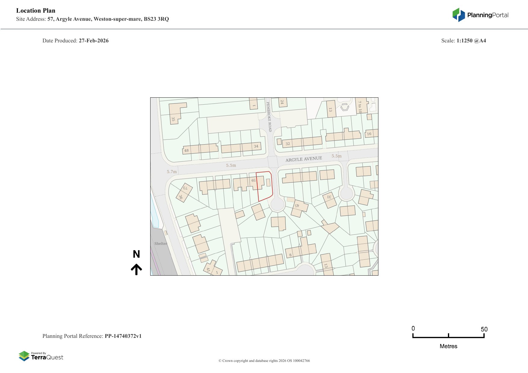Click the Location Plan heading
Image resolution: width=528 pixels, height=373 pixels.
pos(36,11)
